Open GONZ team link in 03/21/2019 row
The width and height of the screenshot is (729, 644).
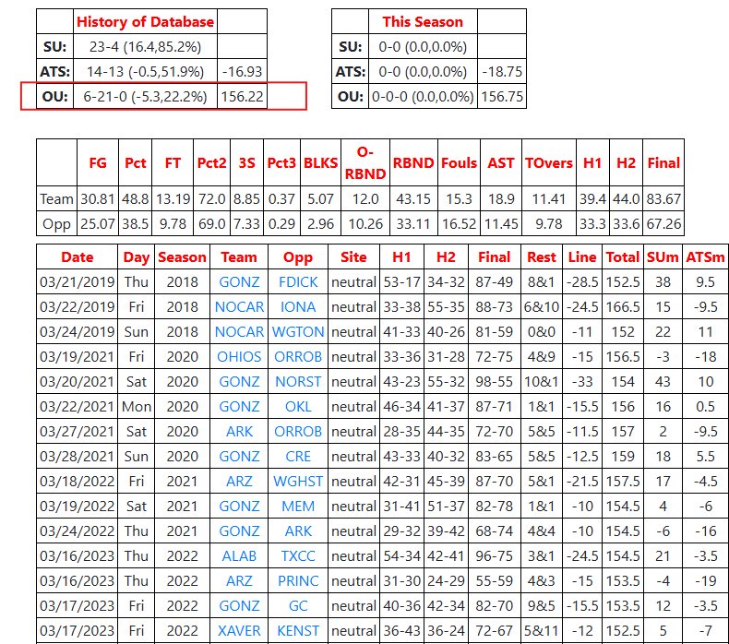pyautogui.click(x=239, y=282)
